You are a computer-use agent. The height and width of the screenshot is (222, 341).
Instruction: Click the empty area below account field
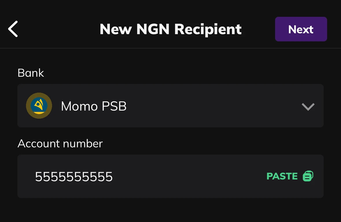coord(170,210)
